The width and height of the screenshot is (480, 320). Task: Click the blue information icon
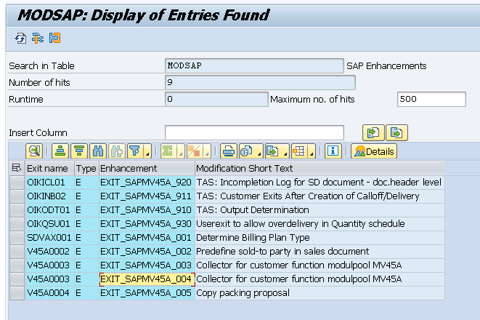(333, 151)
